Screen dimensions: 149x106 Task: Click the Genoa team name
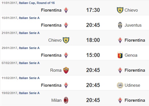131,55
